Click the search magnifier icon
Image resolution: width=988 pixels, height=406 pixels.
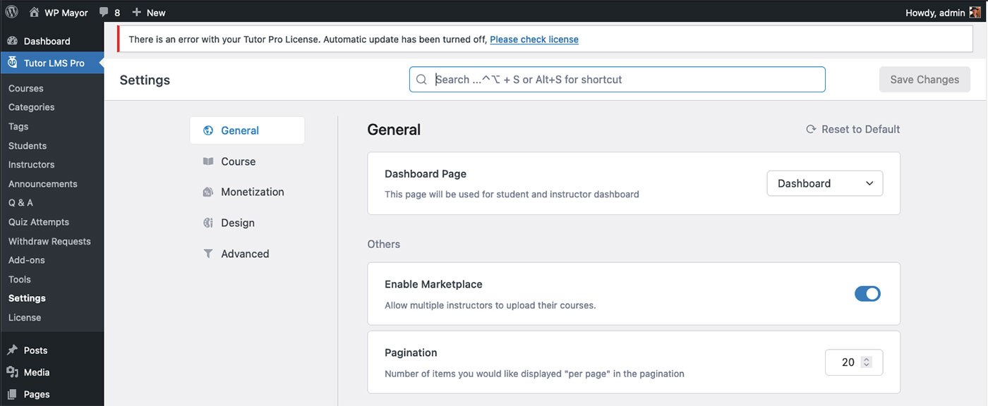[421, 80]
